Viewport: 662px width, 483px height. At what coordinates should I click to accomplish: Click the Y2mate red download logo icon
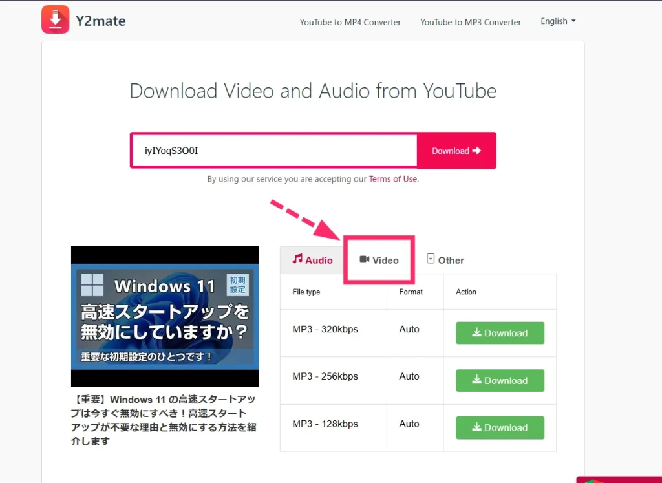56,19
